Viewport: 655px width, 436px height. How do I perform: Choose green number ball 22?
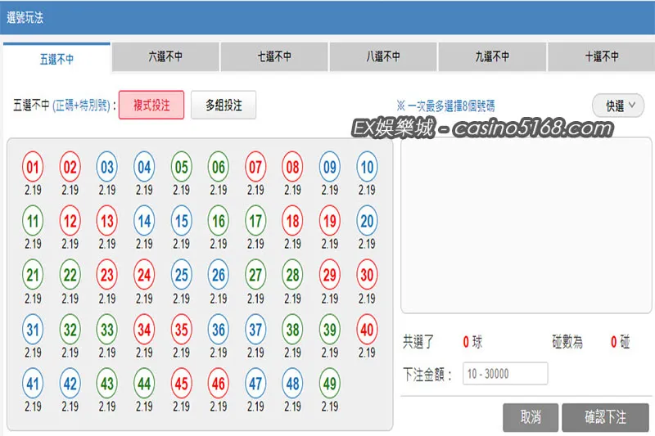pyautogui.click(x=70, y=275)
